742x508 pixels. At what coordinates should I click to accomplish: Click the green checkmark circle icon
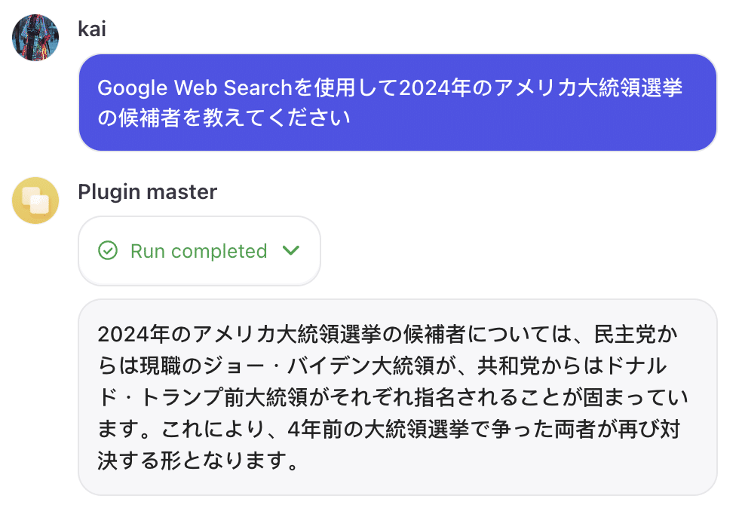pyautogui.click(x=108, y=251)
